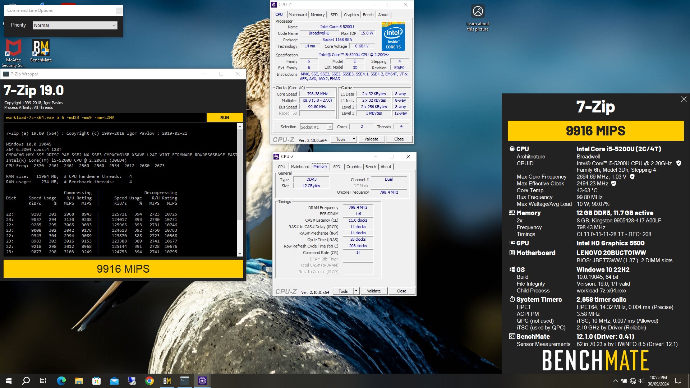Viewport: 690px width, 388px height.
Task: Click the Intel Core i5 logo in CPU-Z
Action: [393, 37]
